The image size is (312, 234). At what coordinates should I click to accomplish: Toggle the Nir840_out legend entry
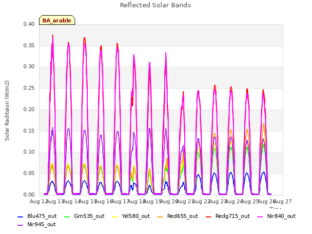point(276,216)
